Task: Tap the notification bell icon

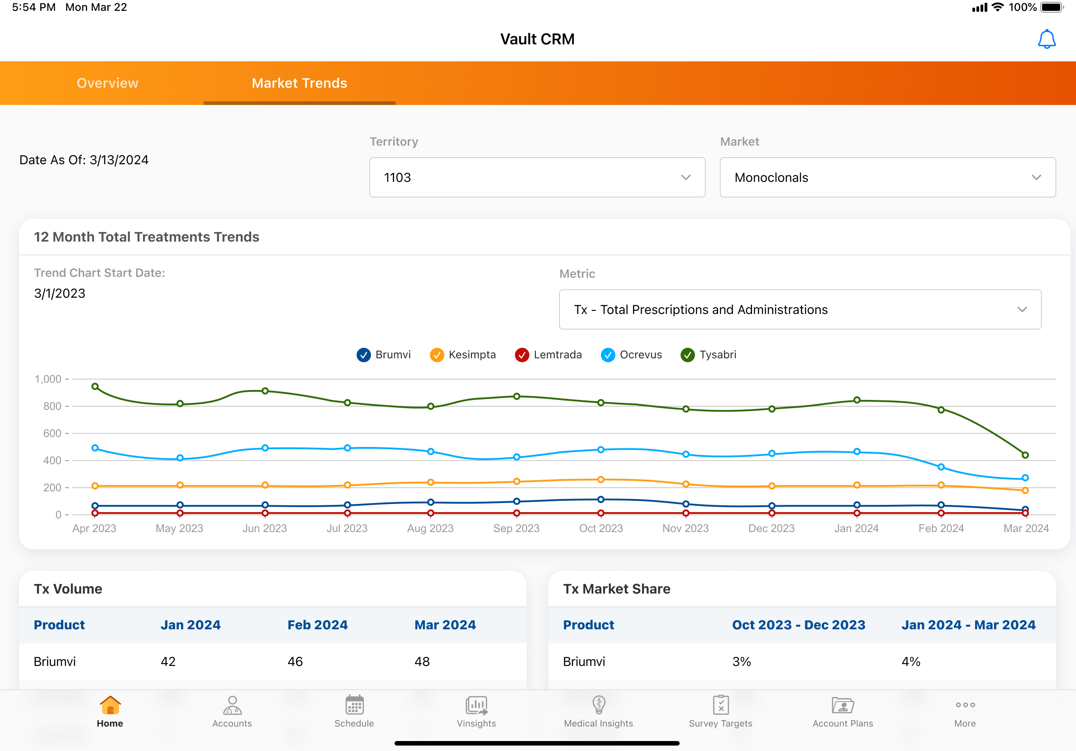Action: point(1046,39)
